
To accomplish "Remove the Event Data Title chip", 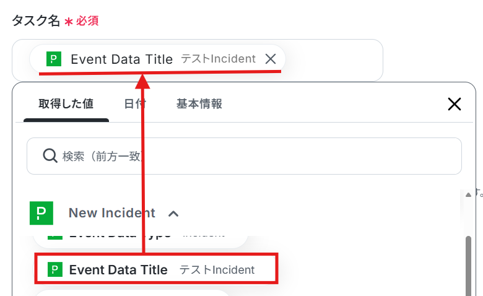I will 271,59.
